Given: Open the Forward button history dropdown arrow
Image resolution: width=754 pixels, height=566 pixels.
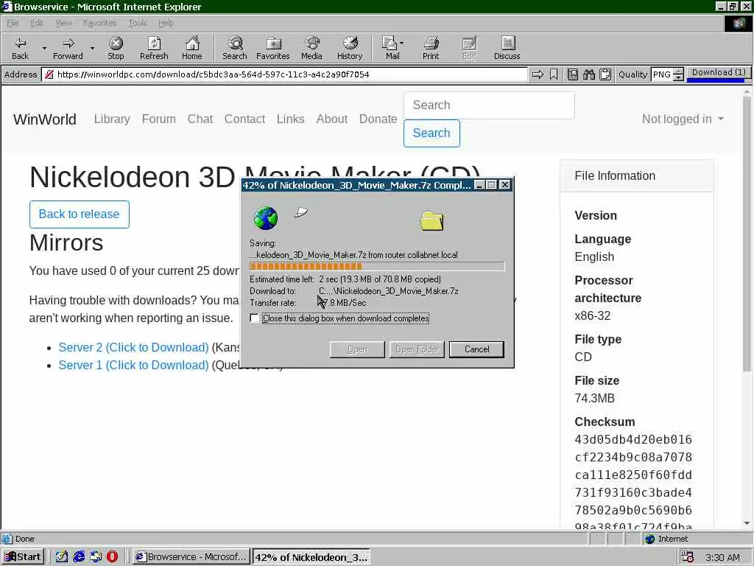Looking at the screenshot, I should (x=92, y=48).
